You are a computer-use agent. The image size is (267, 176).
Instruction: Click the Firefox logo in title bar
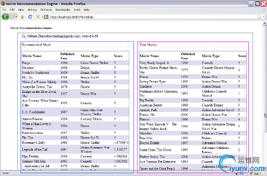(x=3, y=3)
